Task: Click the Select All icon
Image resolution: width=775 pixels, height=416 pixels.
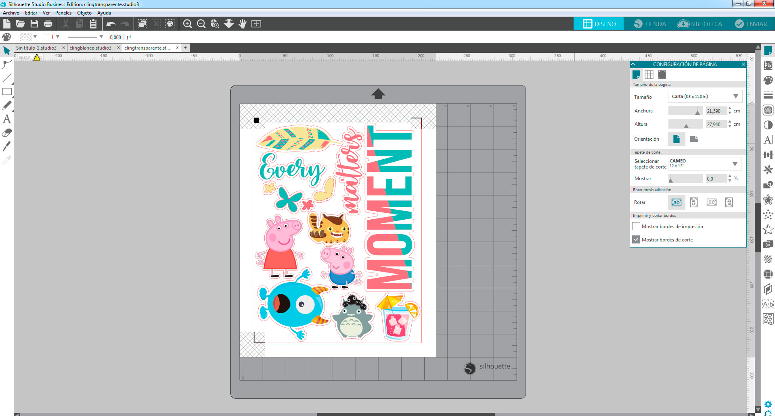Action: [142, 24]
